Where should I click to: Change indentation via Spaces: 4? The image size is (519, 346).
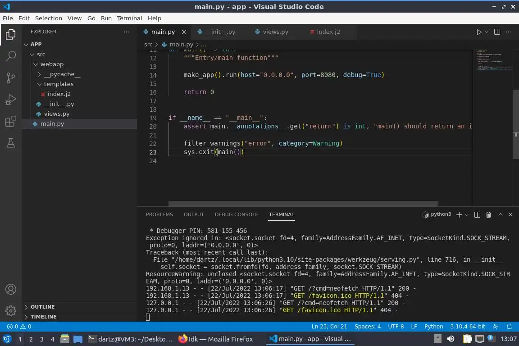(x=368, y=327)
